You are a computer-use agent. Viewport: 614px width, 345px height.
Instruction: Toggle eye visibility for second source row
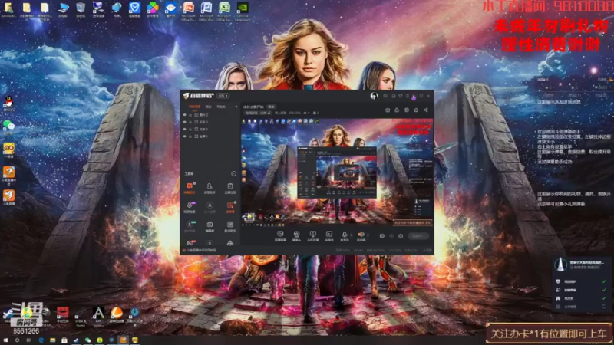[x=185, y=122]
